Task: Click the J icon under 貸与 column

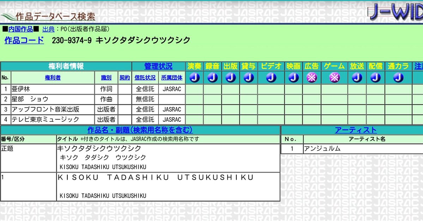Action: coord(249,78)
